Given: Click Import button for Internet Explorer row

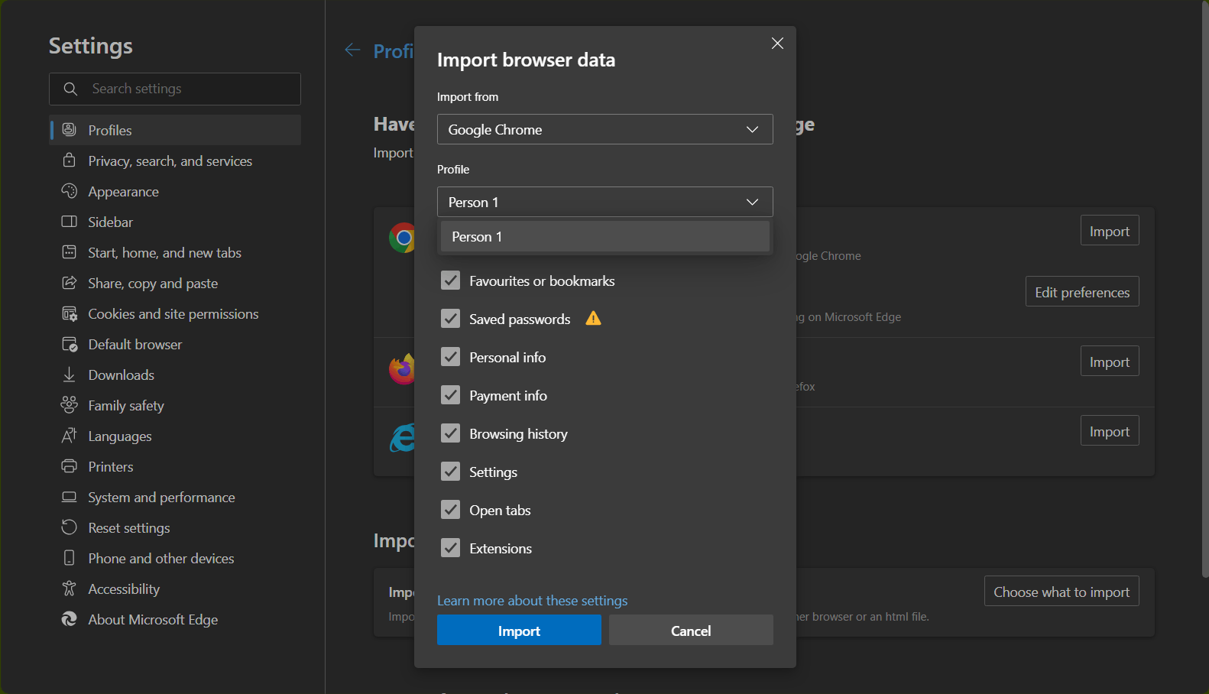Looking at the screenshot, I should pyautogui.click(x=1110, y=431).
